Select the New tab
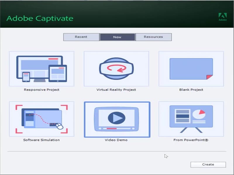 117,37
